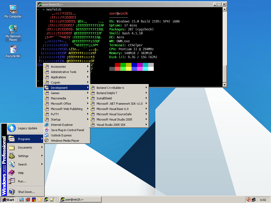Click the Cygwin folder icon in Programs
Viewport: 271px width, 203px height.
47,82
